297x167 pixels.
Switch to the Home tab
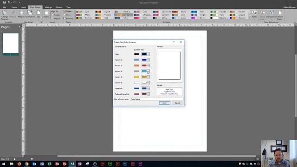(x=14, y=7)
